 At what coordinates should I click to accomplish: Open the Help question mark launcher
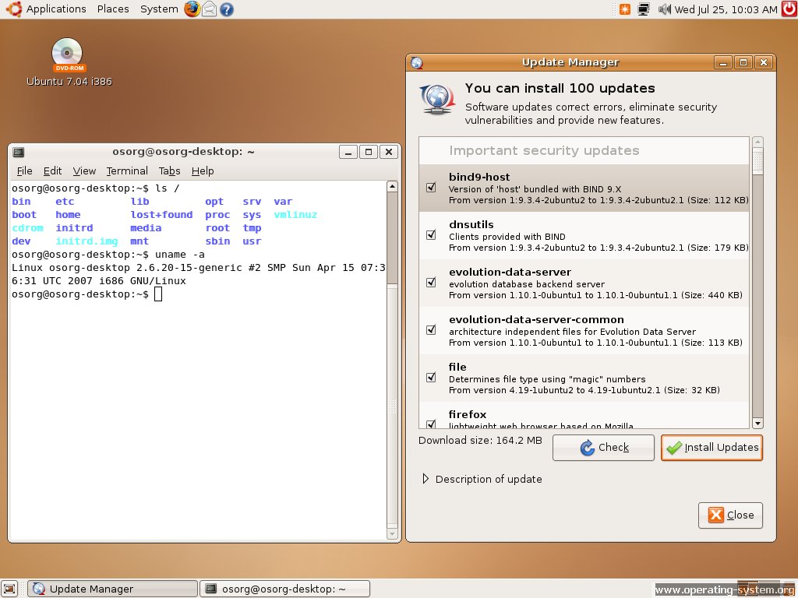[x=227, y=9]
